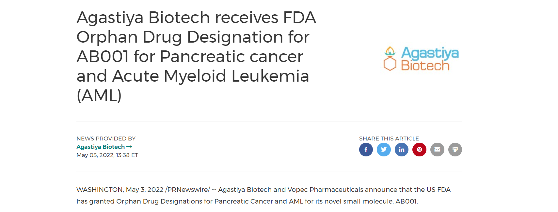Viewport: 558px width, 212px height.
Task: Email this article via envelope icon
Action: pyautogui.click(x=437, y=150)
